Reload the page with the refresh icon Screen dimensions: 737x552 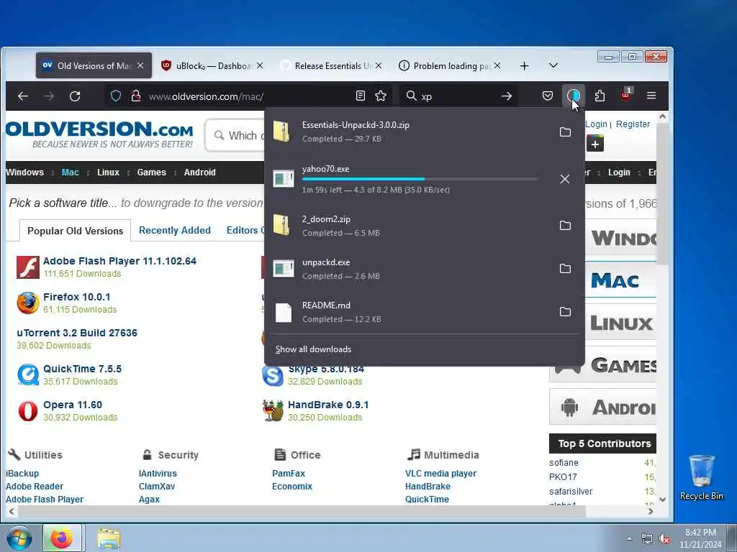(75, 96)
